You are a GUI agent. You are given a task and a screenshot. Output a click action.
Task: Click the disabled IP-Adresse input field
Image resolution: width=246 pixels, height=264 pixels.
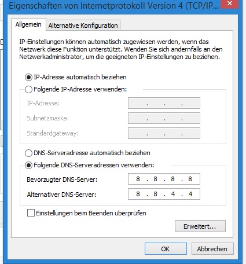164,103
